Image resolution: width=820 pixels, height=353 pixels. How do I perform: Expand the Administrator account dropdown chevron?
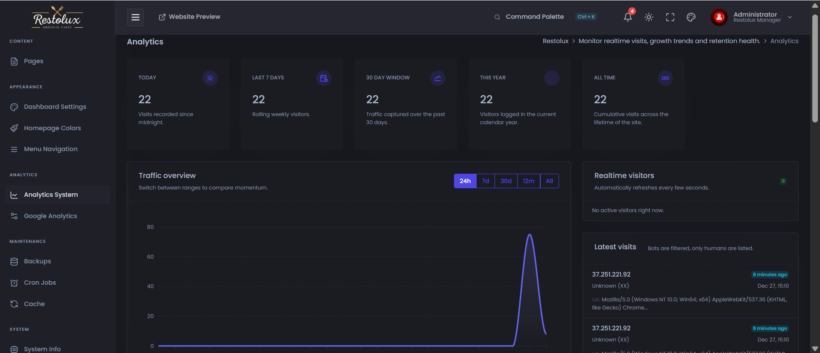pos(790,17)
